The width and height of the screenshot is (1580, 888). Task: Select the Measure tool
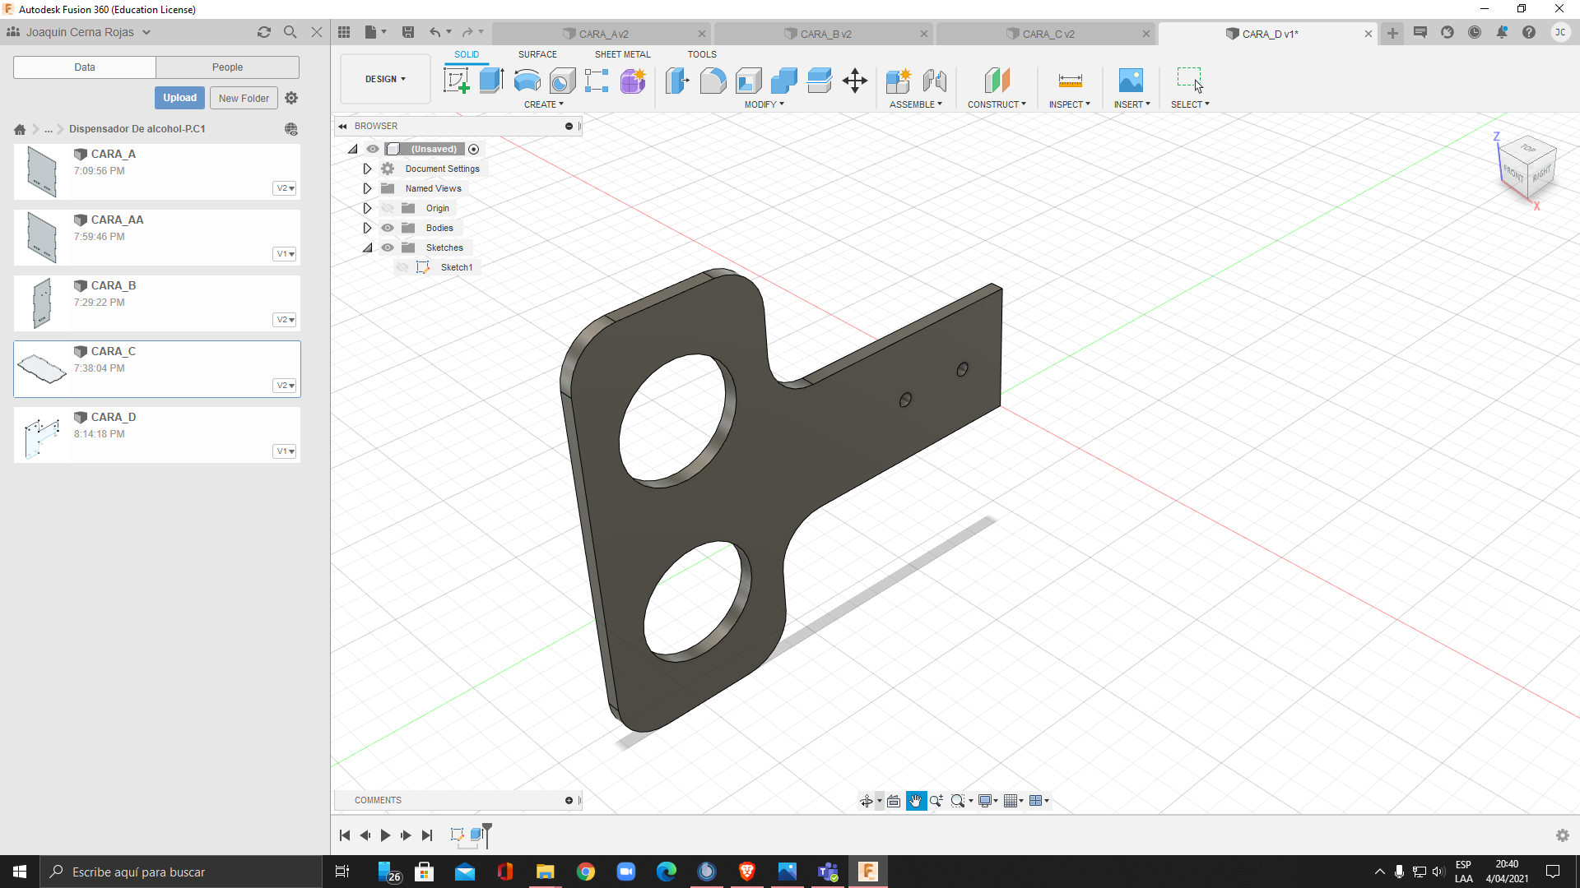pyautogui.click(x=1070, y=81)
